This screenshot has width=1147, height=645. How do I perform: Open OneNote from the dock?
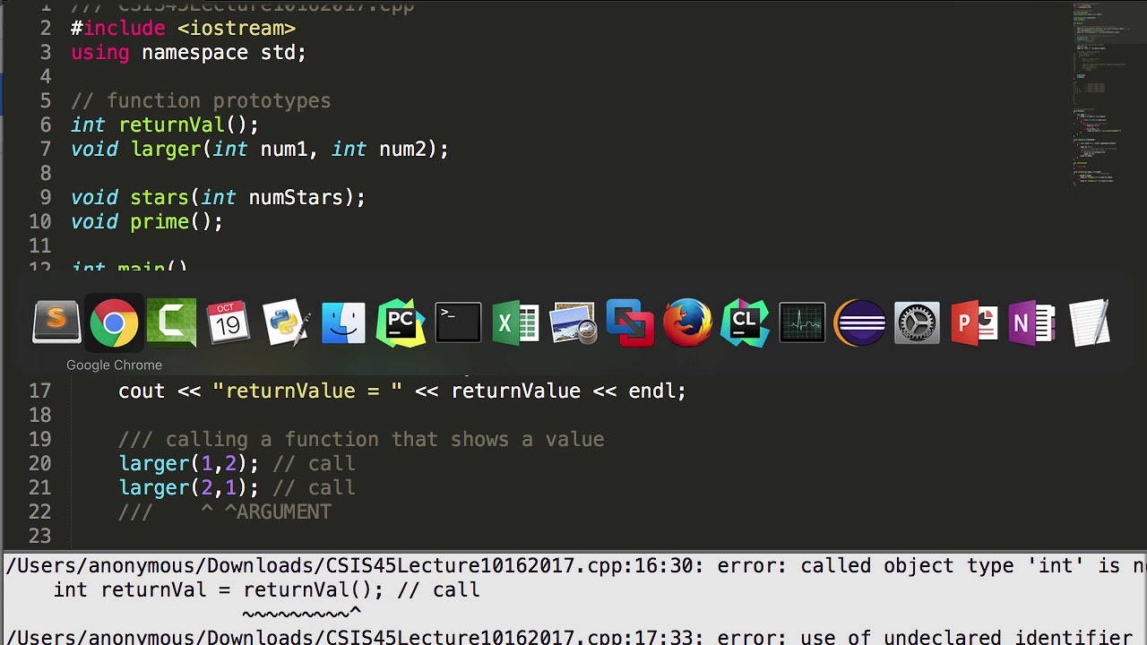pos(1031,322)
